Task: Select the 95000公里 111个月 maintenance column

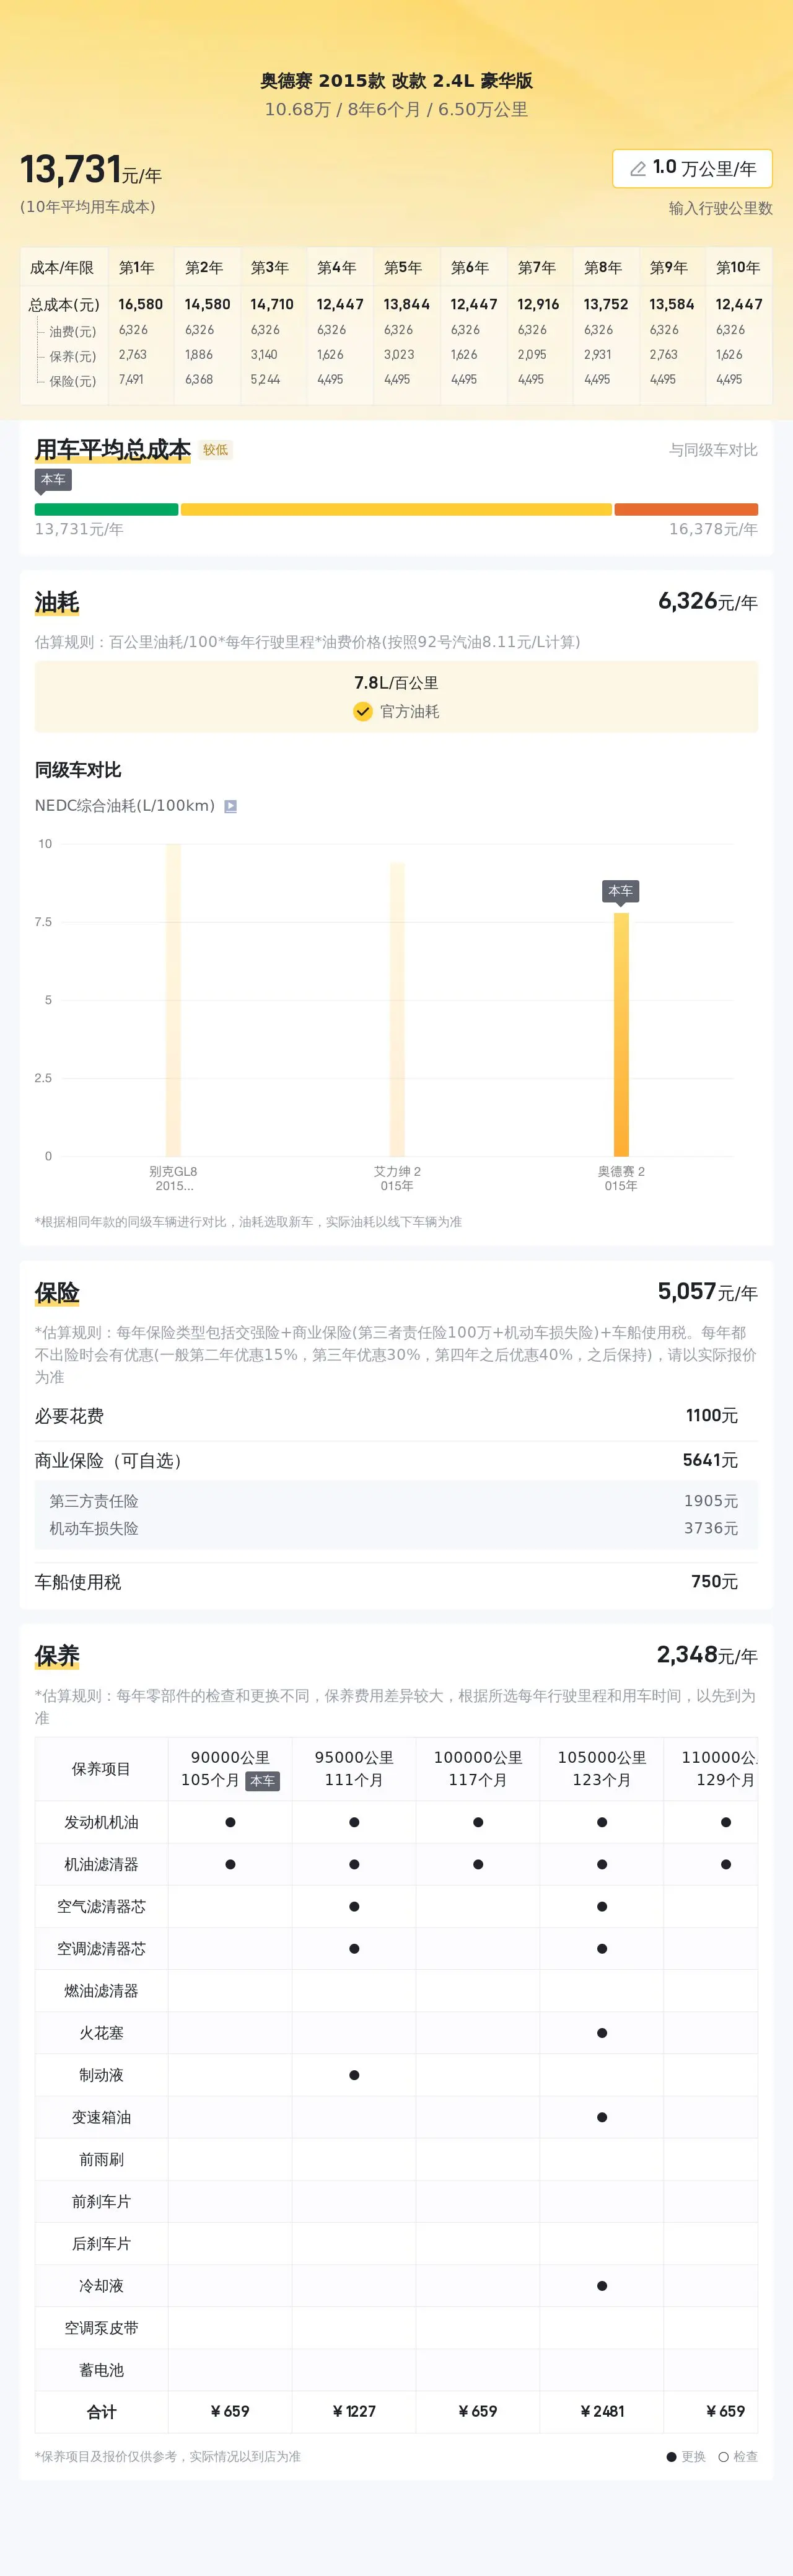Action: pos(354,1769)
